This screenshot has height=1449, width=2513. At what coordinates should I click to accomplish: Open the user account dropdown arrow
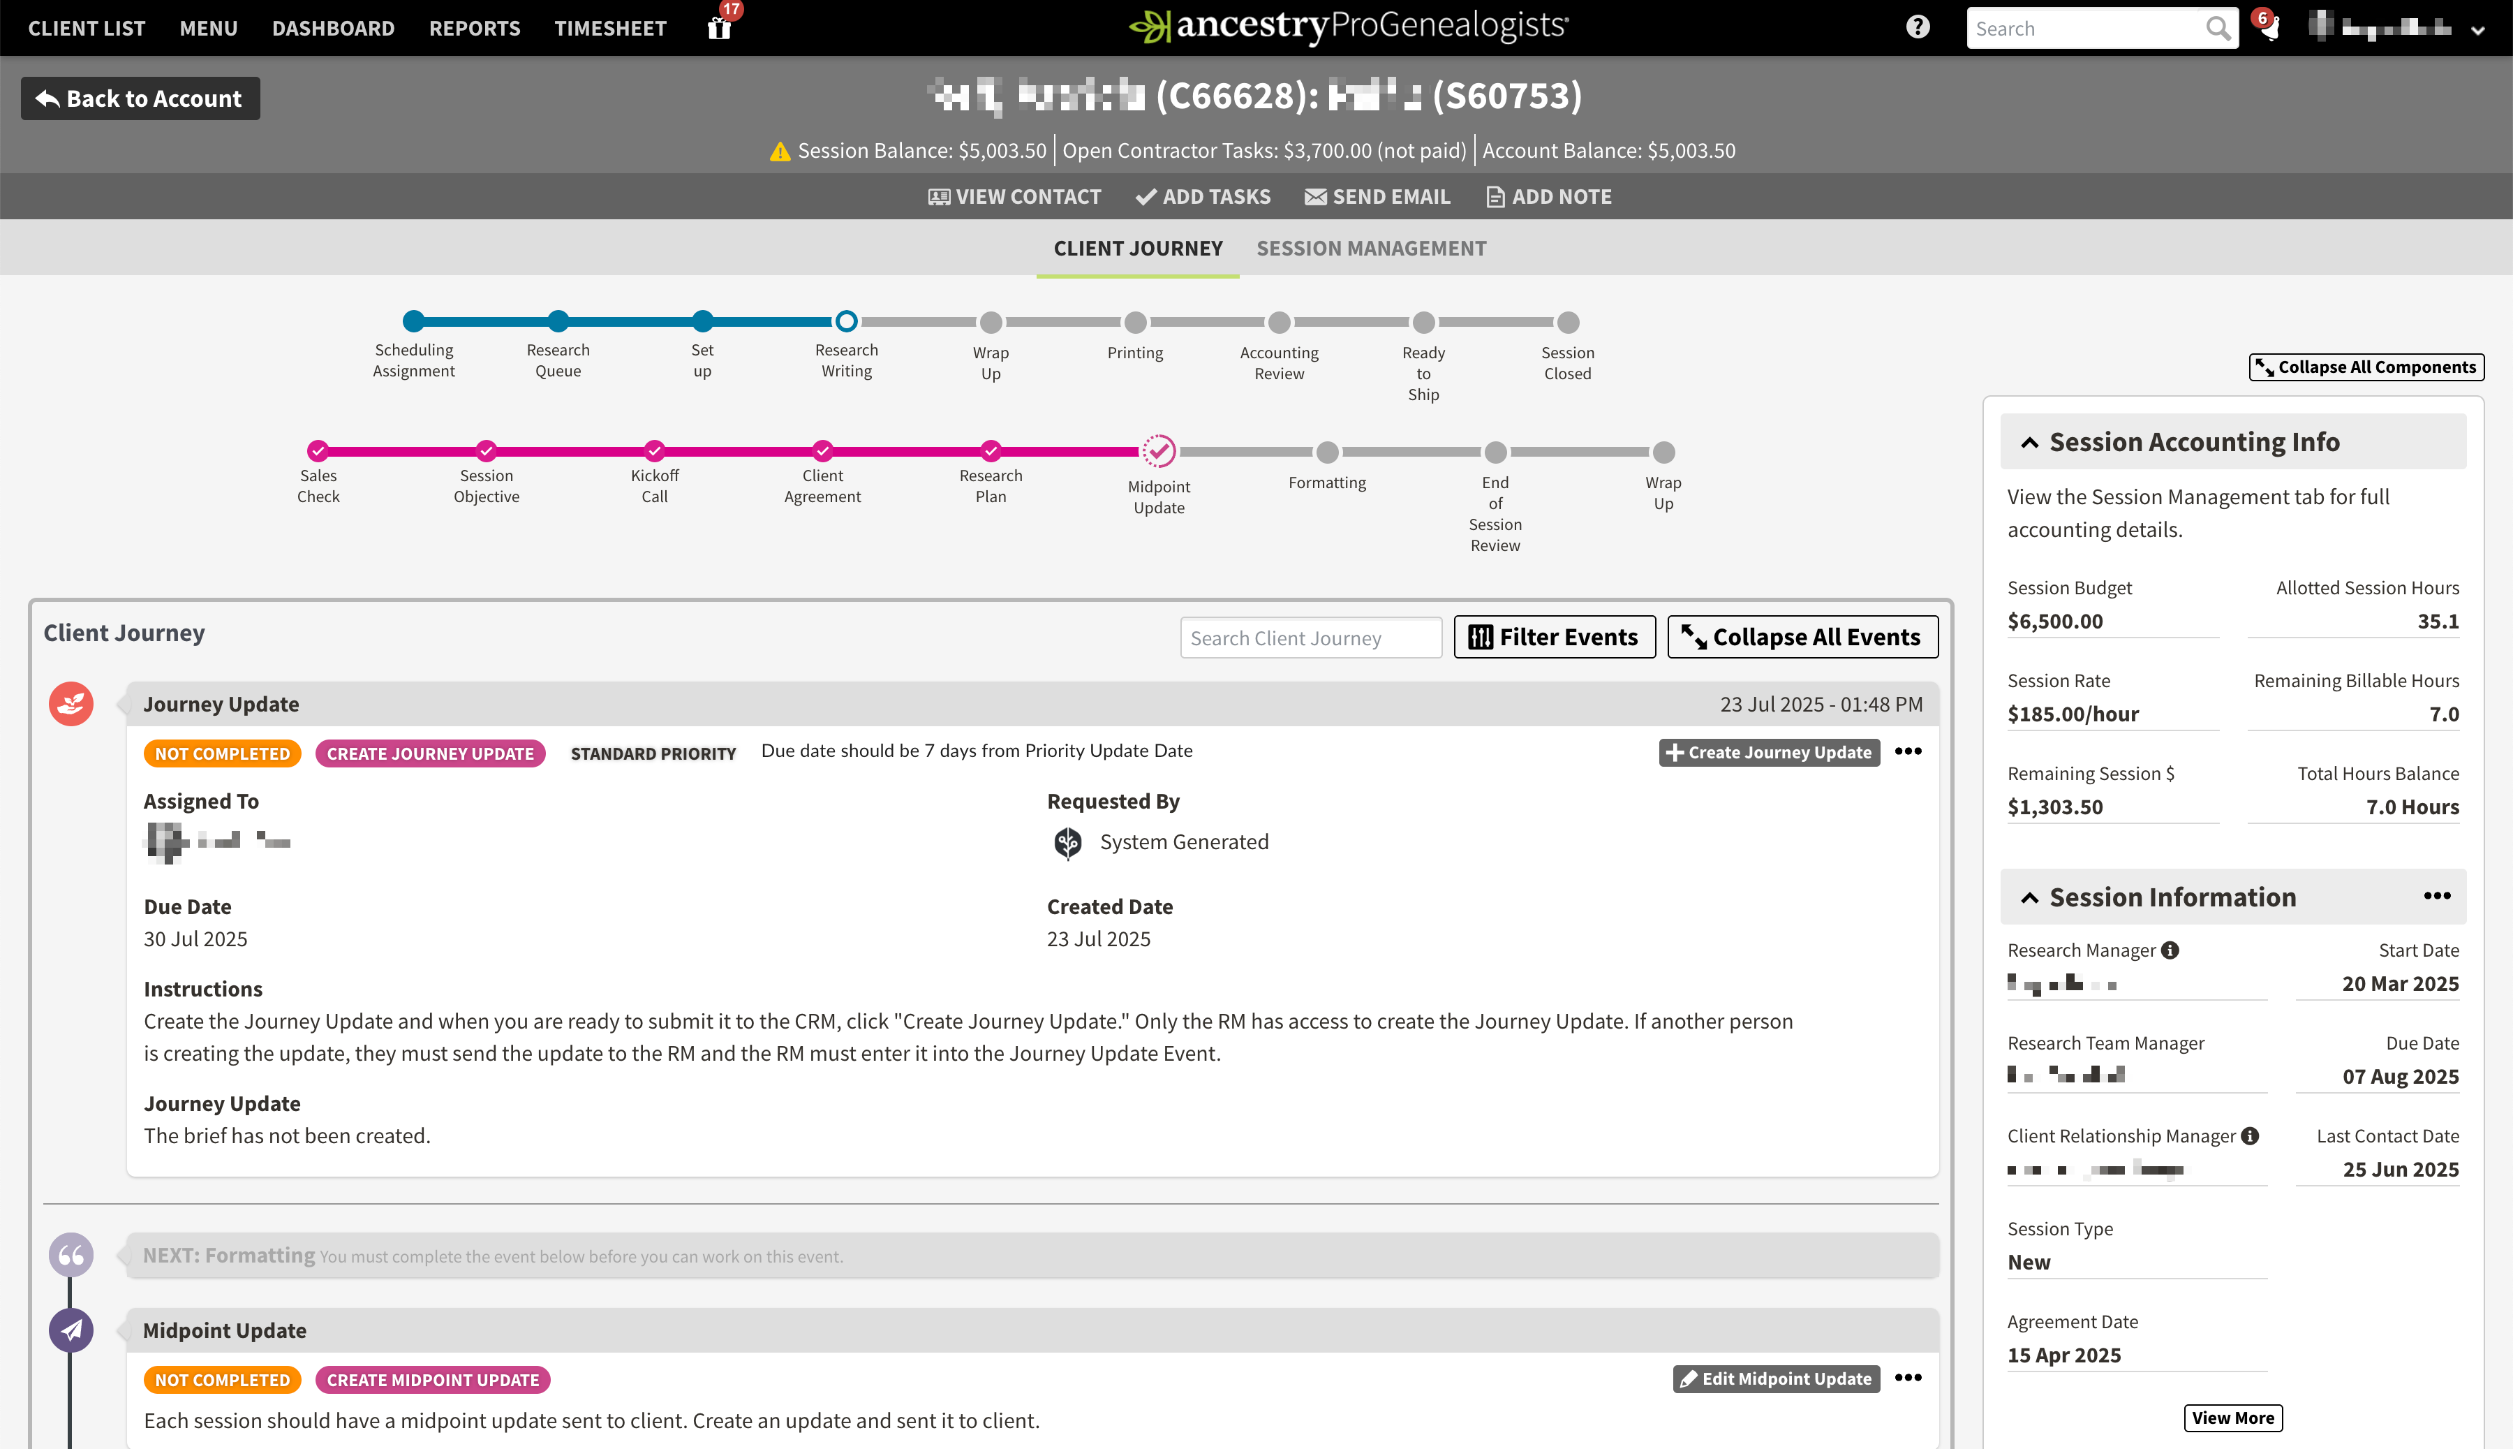click(2477, 30)
